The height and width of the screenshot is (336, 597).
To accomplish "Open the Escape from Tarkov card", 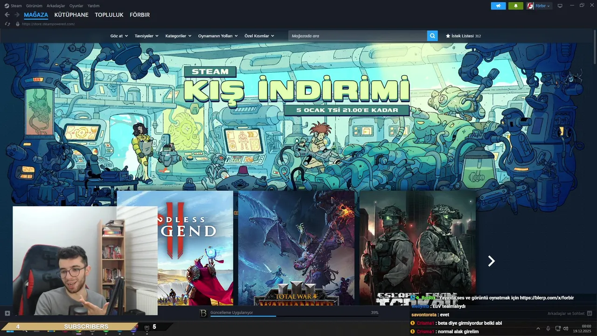I will click(417, 248).
